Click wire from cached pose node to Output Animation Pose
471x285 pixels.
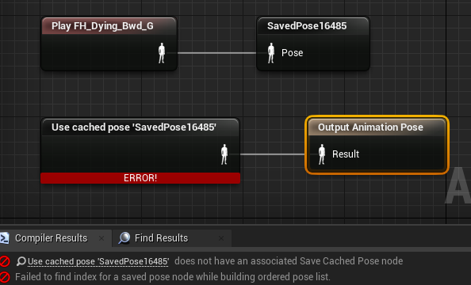click(273, 154)
